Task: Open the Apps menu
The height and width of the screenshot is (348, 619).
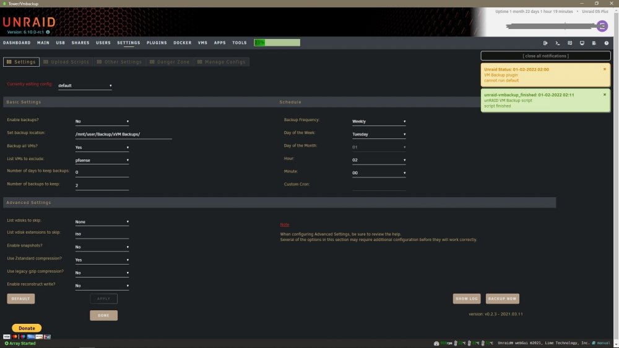Action: coord(220,43)
